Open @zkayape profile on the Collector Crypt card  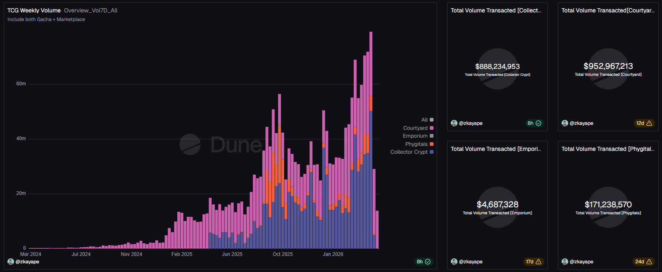coord(471,123)
